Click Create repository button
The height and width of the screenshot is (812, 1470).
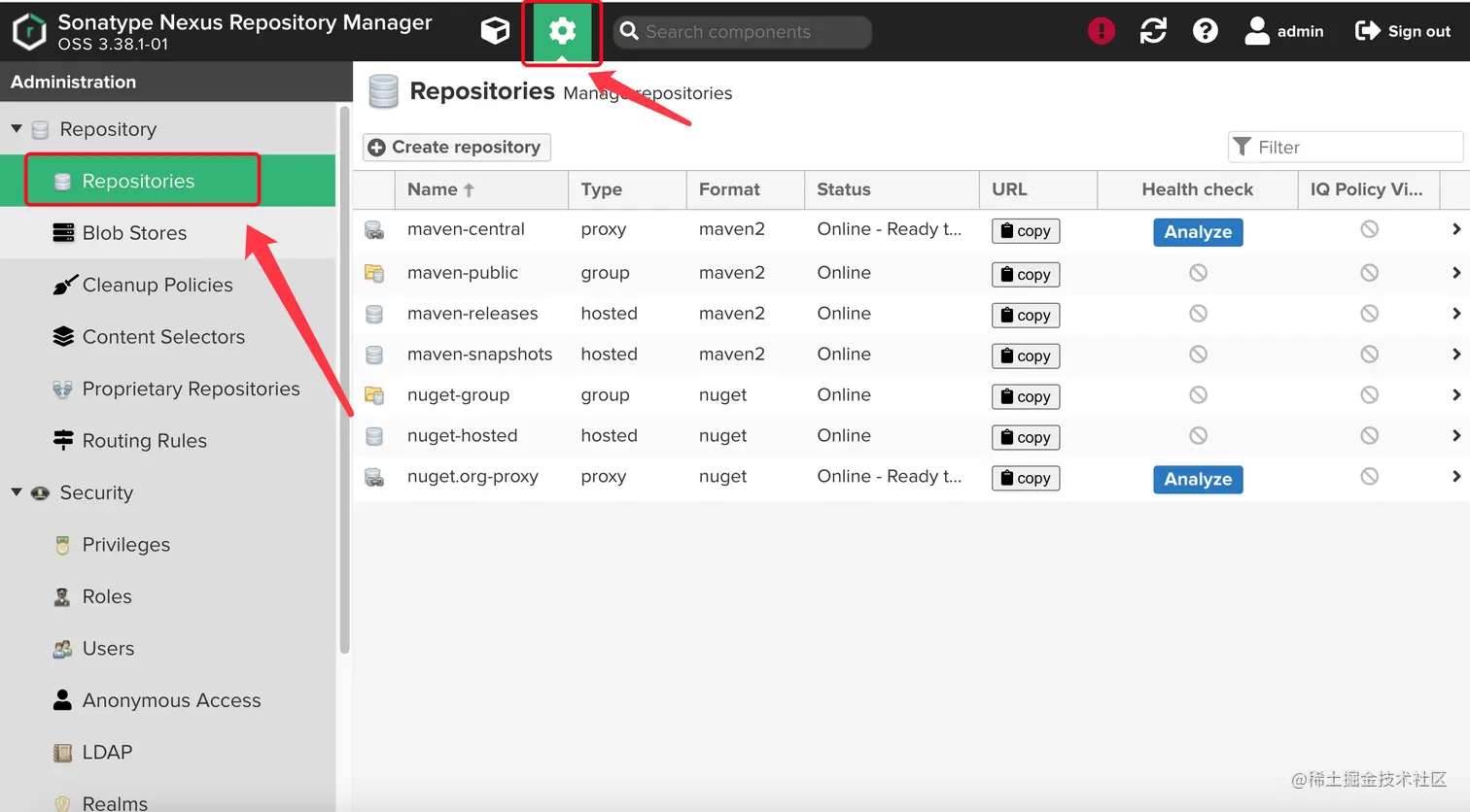(457, 147)
